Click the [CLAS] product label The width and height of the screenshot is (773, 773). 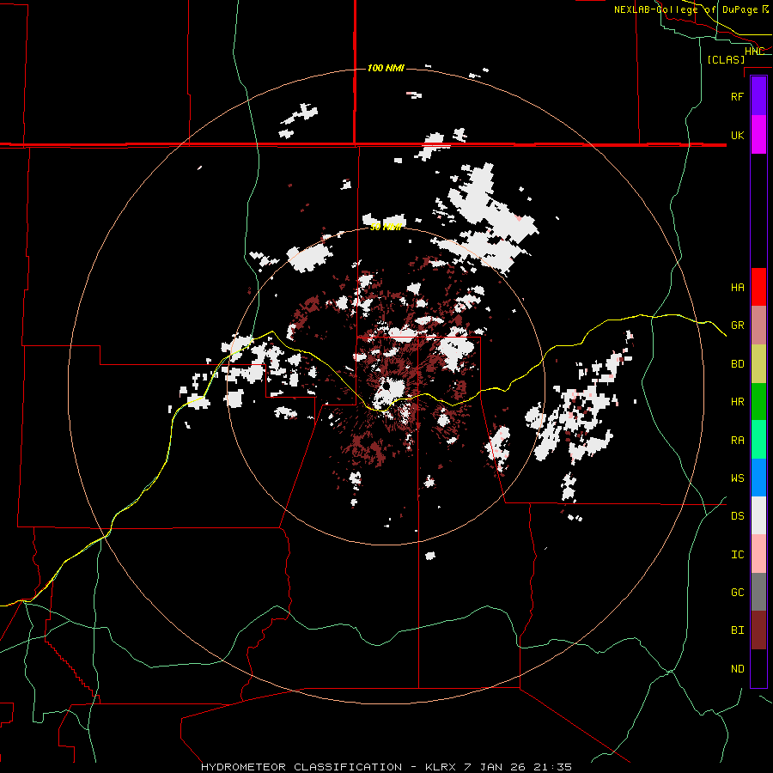tap(726, 59)
